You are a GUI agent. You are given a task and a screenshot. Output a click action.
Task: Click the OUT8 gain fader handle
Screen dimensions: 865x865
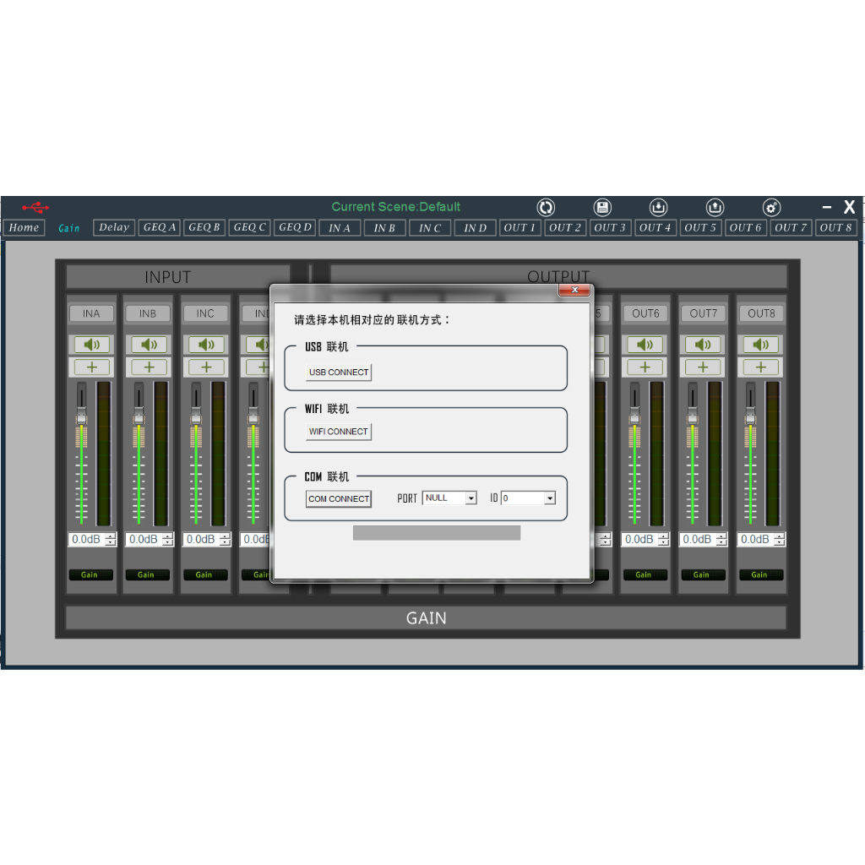pos(751,416)
